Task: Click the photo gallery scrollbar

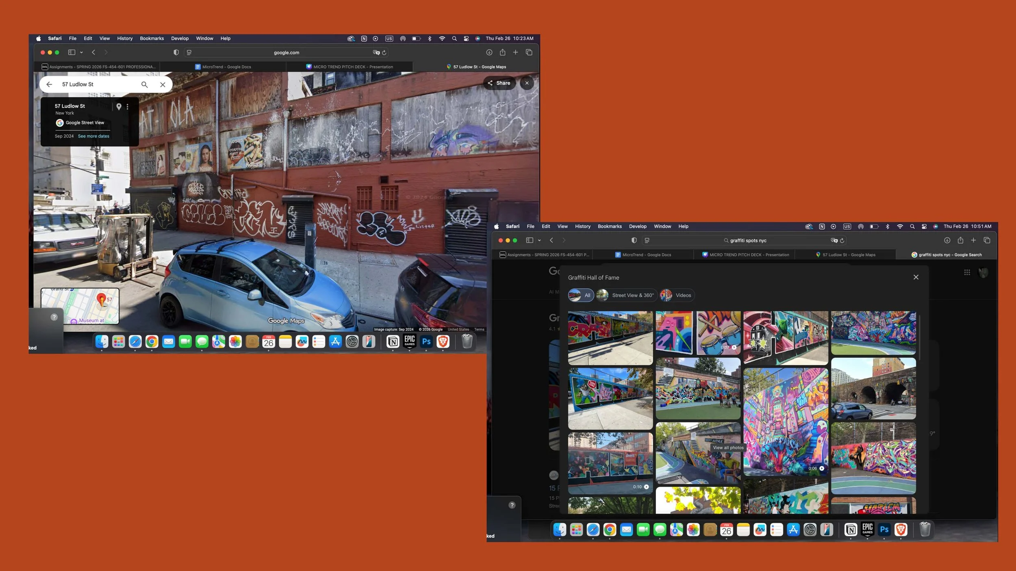Action: pos(919,337)
